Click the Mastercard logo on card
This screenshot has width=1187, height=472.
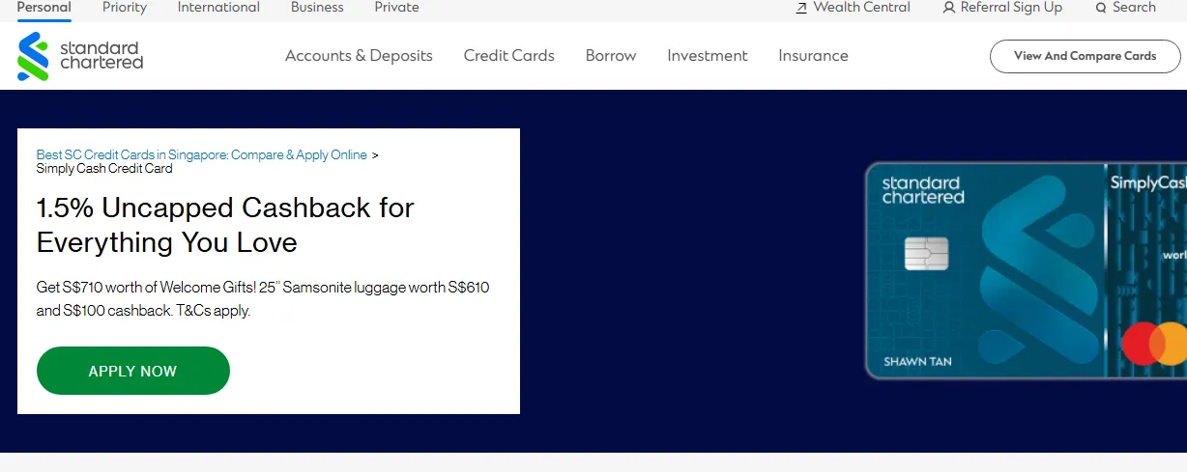(1154, 344)
